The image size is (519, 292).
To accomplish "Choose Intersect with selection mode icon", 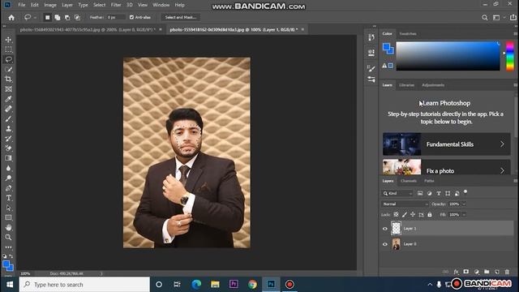I will [78, 18].
